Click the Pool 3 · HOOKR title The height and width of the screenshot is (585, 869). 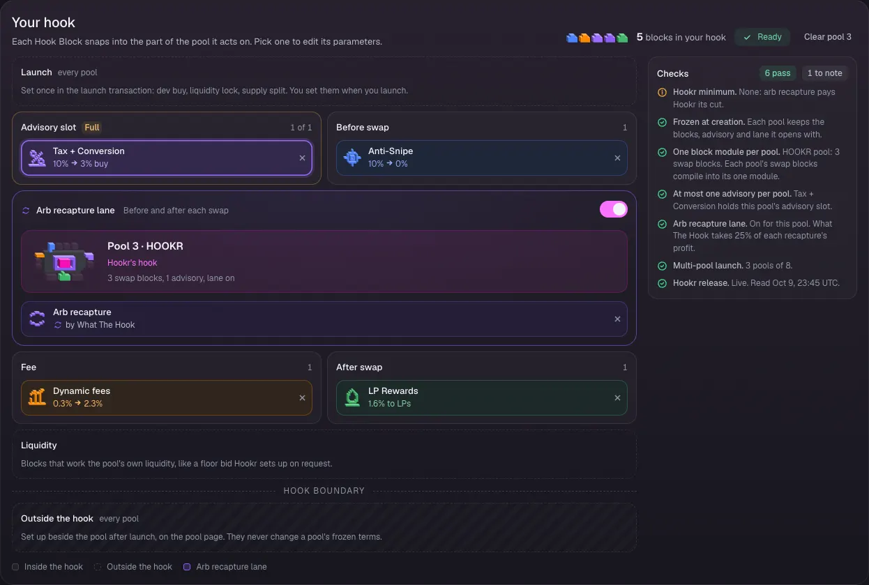[145, 246]
